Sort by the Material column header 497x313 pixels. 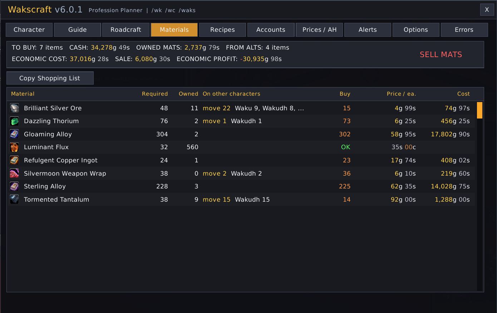click(23, 94)
